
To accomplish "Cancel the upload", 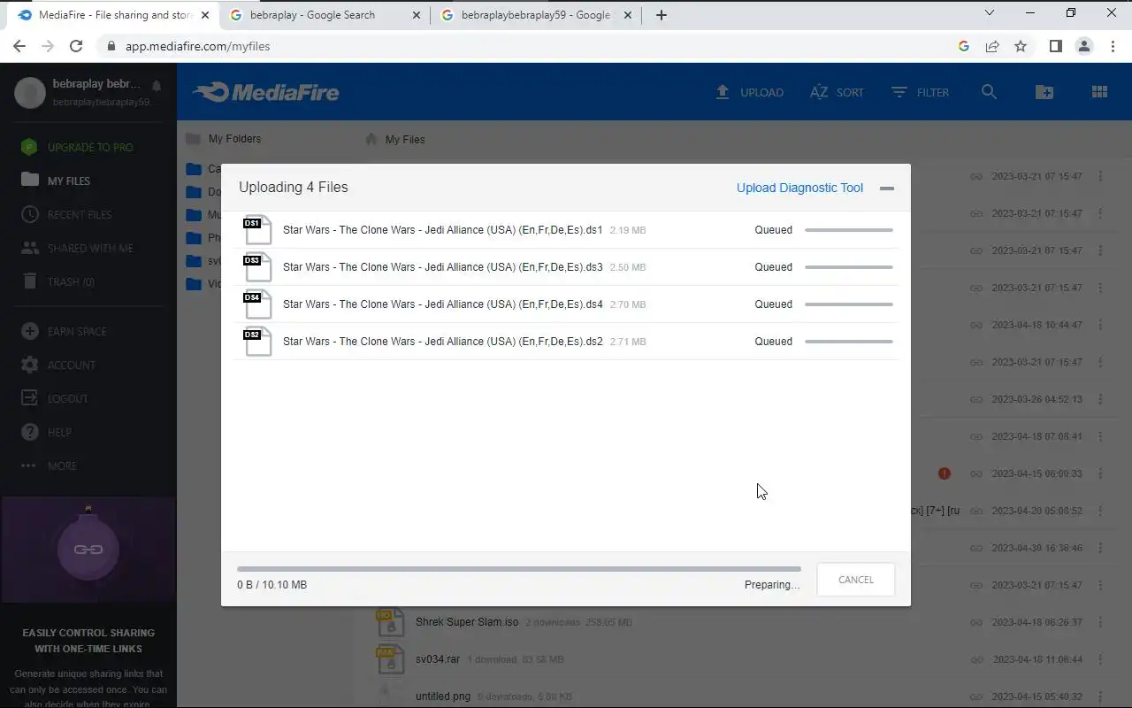I will [855, 580].
